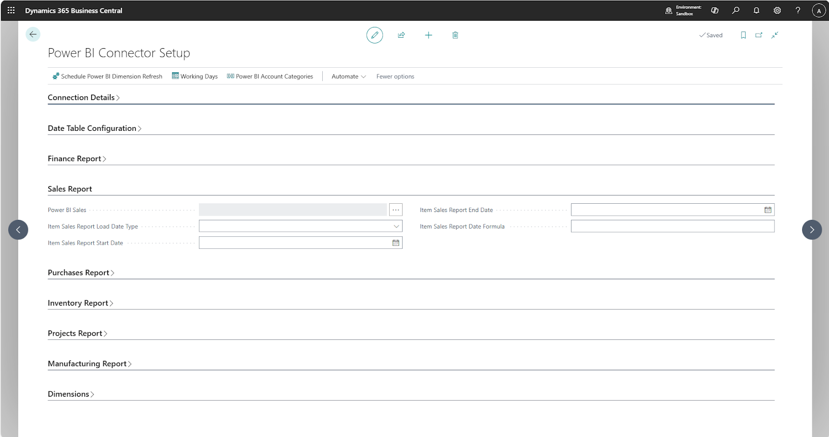Open page in new window

pos(759,35)
